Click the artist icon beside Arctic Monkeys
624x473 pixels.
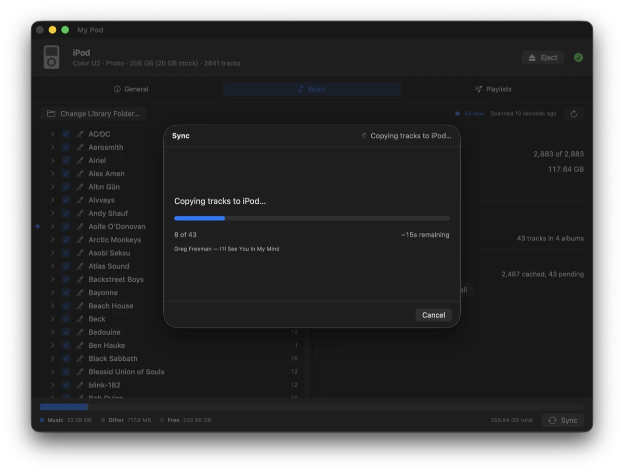coord(80,240)
